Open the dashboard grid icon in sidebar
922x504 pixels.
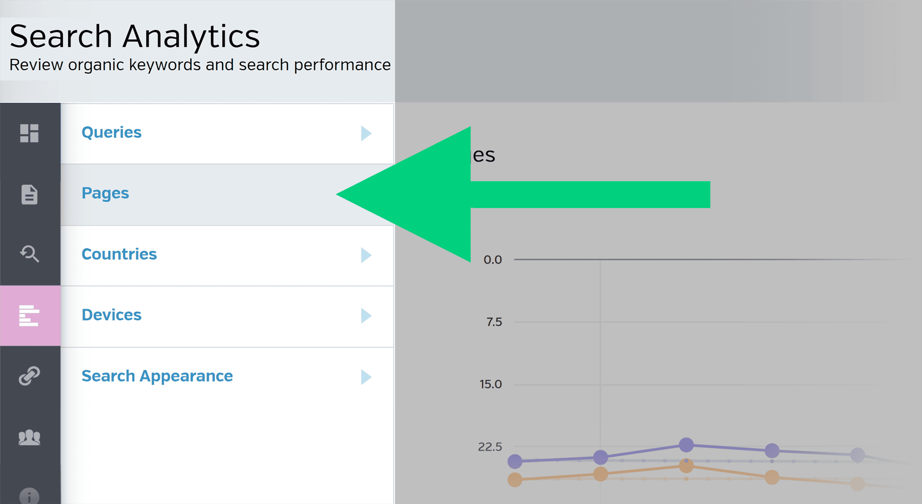click(30, 133)
